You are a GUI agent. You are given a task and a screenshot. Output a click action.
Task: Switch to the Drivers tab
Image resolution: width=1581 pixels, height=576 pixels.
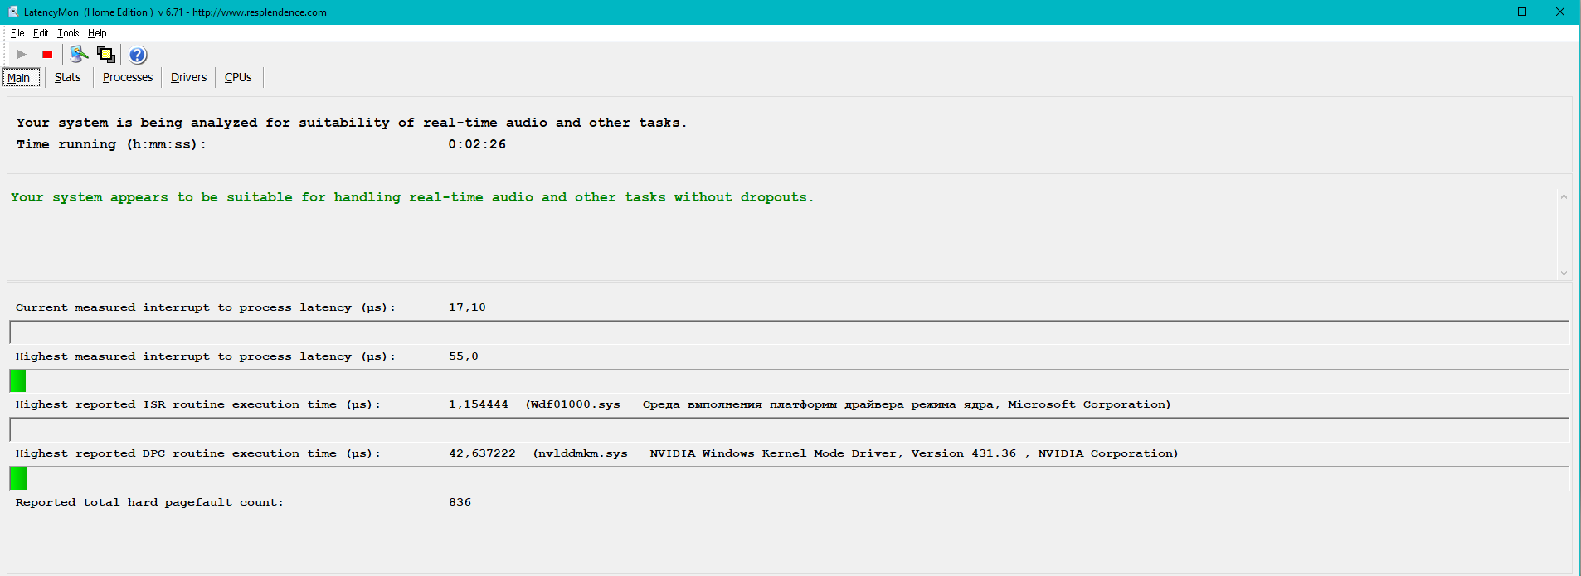pyautogui.click(x=189, y=77)
